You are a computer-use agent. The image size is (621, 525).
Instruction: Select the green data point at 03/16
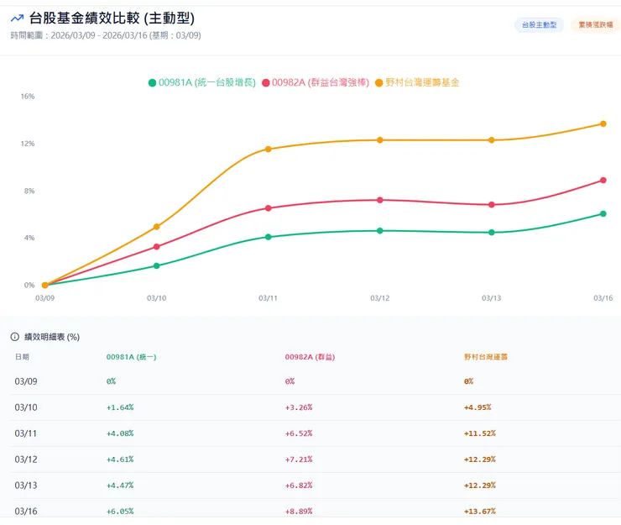pyautogui.click(x=603, y=213)
